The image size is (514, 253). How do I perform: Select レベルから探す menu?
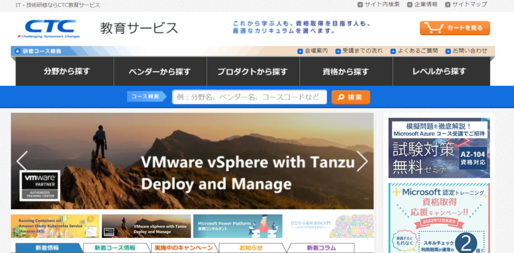[x=442, y=71]
